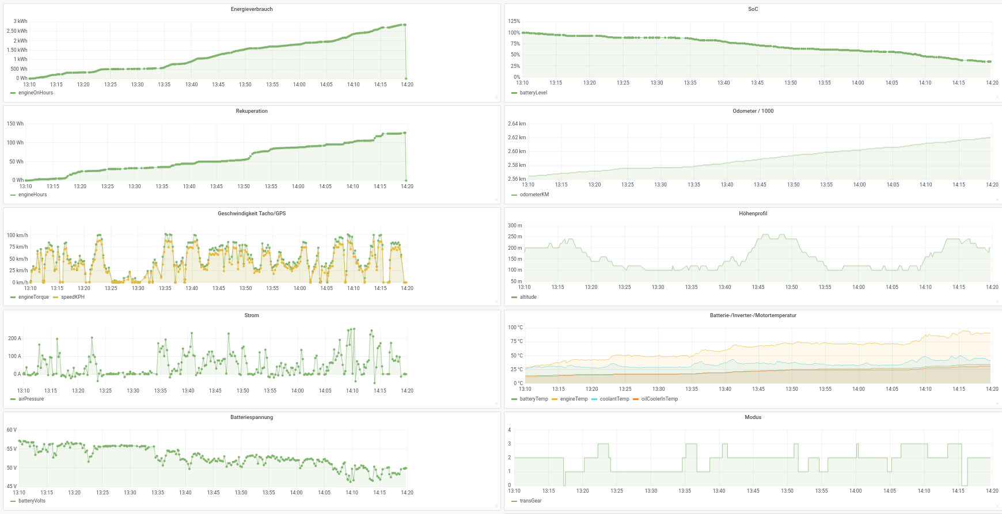Select the engineOnHours legend label

tap(36, 93)
